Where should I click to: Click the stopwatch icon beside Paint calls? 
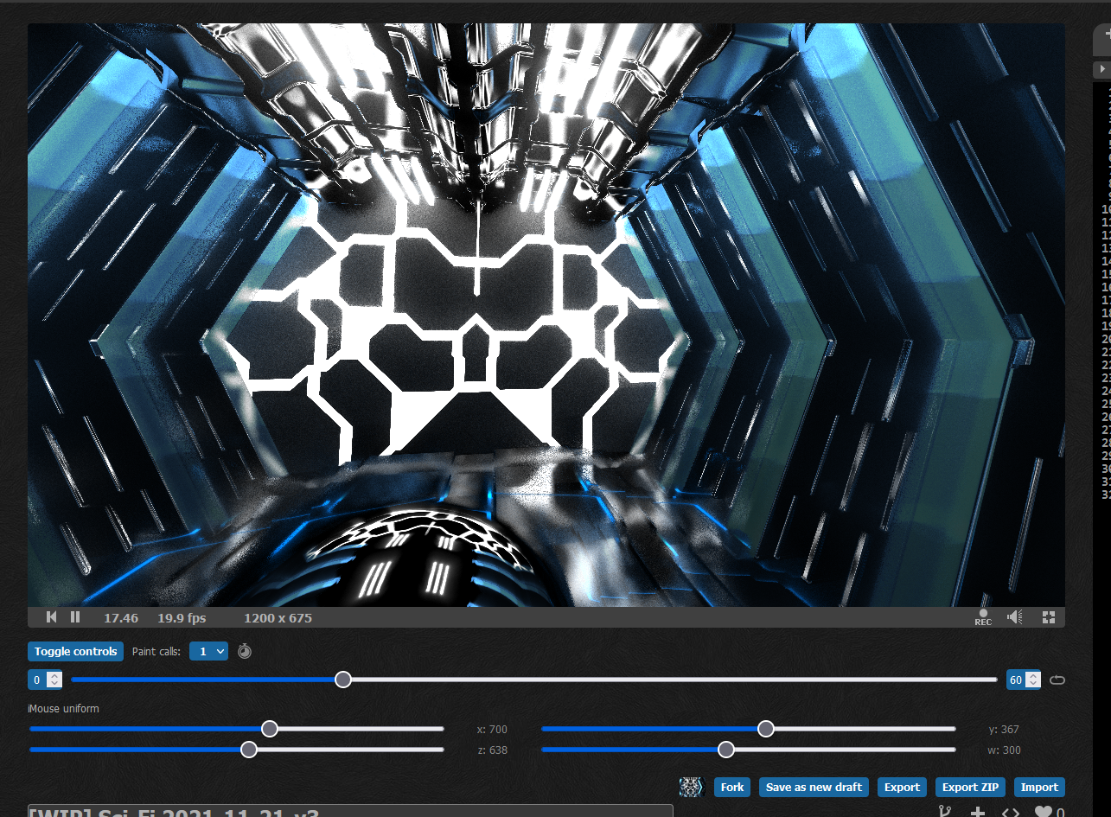[x=245, y=651]
